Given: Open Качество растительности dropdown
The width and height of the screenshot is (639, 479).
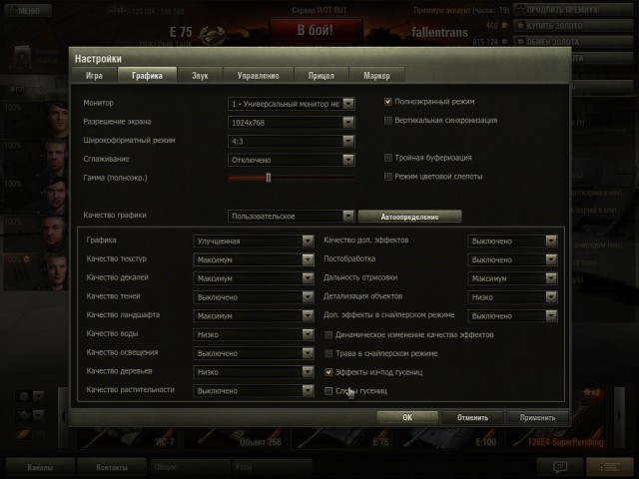Looking at the screenshot, I should (254, 391).
